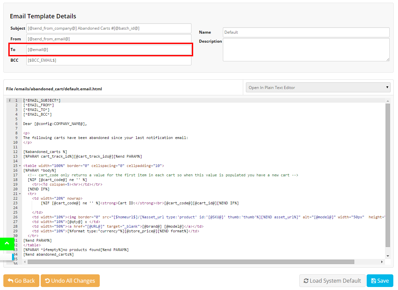Image resolution: width=398 pixels, height=290 pixels.
Task: Click the Name input field showing Default
Action: tap(306, 32)
